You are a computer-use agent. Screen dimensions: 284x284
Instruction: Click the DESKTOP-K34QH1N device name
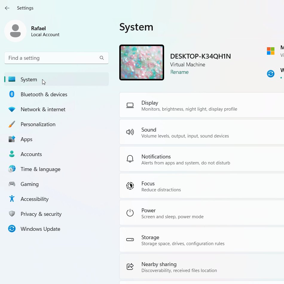[200, 56]
